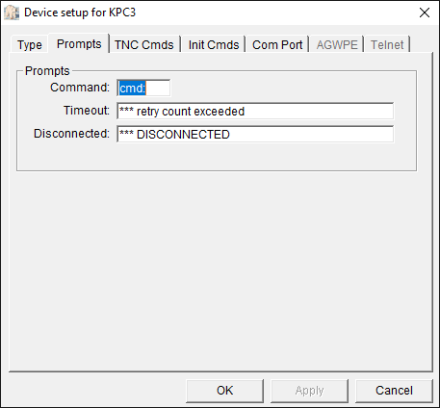Select the Prompts tab
The image size is (440, 408).
tap(79, 43)
